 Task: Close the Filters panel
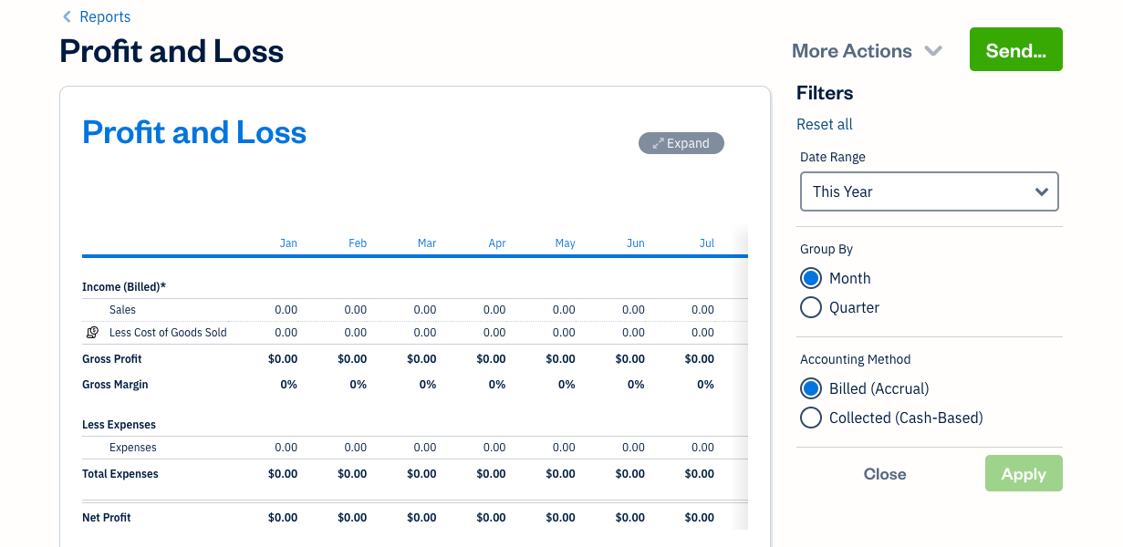pos(885,474)
